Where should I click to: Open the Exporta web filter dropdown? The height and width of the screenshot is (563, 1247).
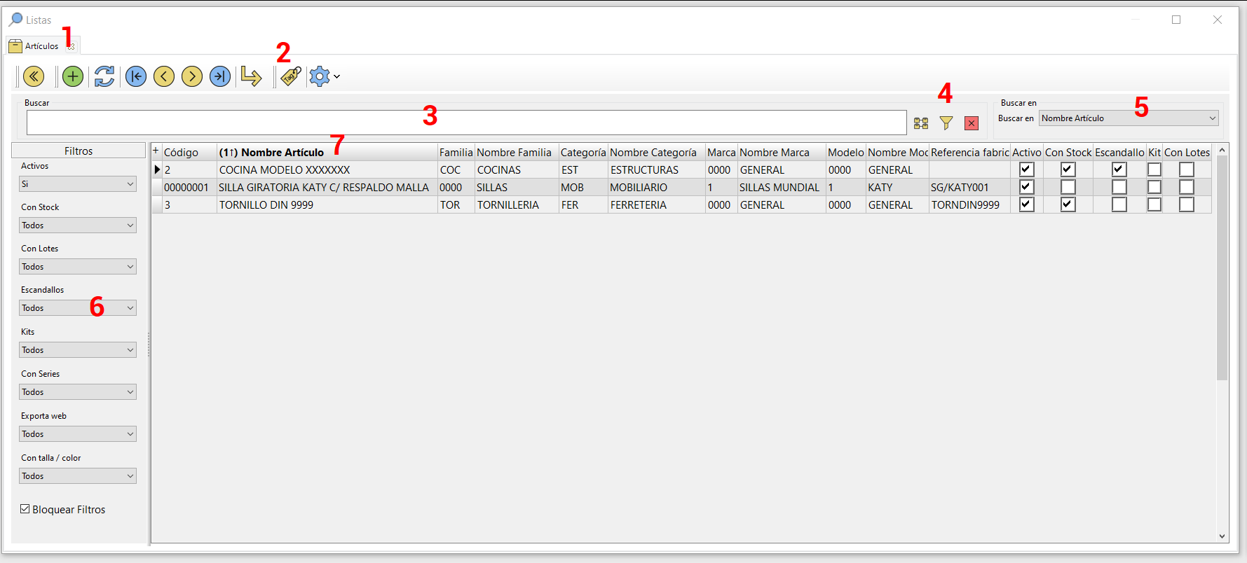click(x=78, y=434)
